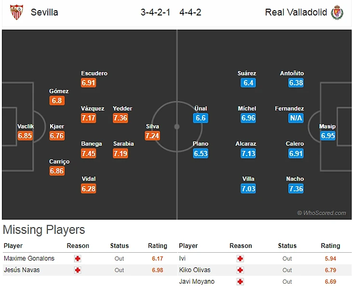
Task: Open Javi Moyano player link
Action: coord(197,282)
